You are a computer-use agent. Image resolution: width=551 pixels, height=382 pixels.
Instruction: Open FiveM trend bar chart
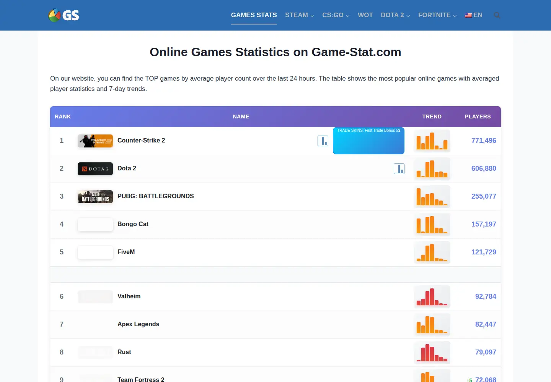point(432,253)
